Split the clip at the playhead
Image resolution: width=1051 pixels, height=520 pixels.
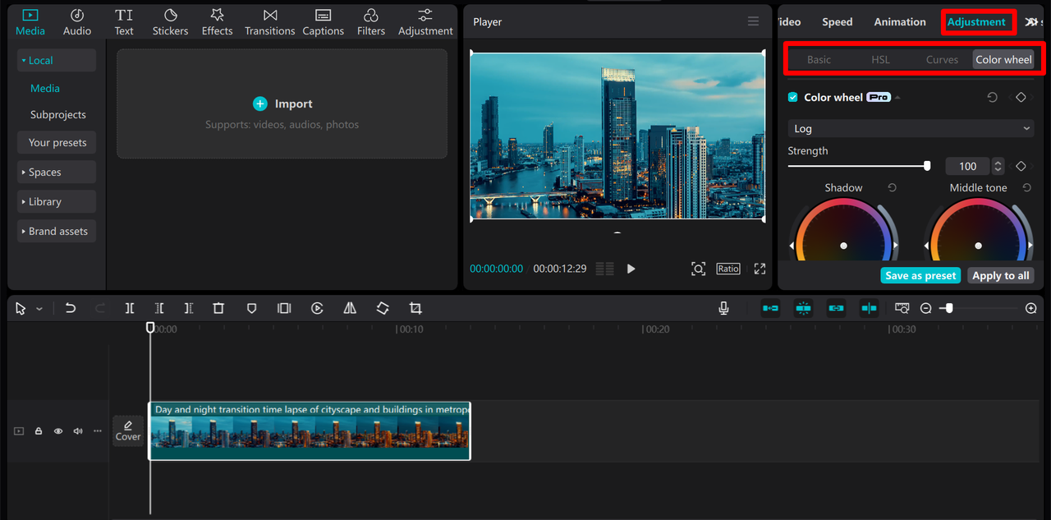click(x=130, y=308)
